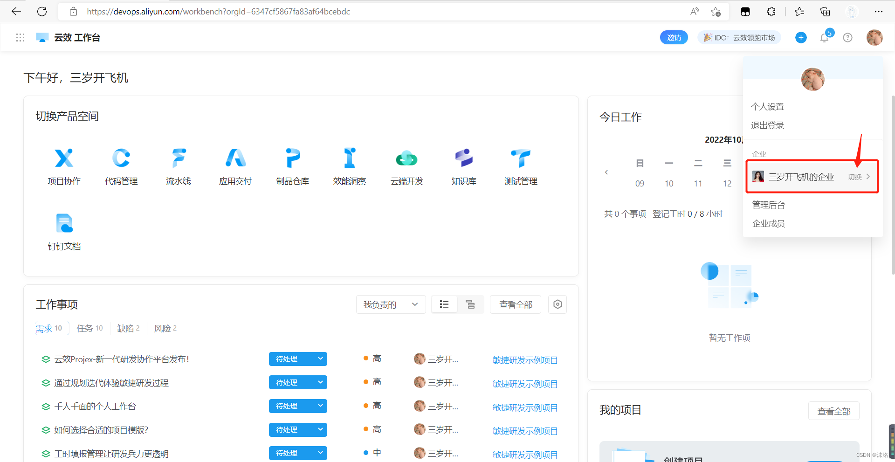The height and width of the screenshot is (462, 895).
Task: Select the 任务 tab
Action: pyautogui.click(x=89, y=328)
